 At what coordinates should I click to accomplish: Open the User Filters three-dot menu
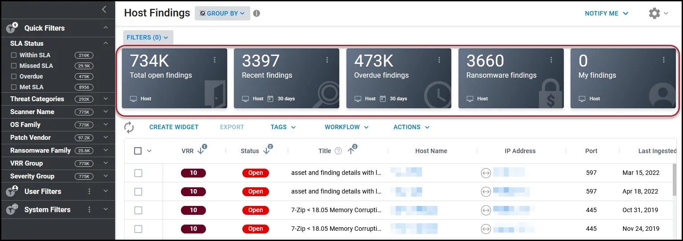pyautogui.click(x=89, y=191)
